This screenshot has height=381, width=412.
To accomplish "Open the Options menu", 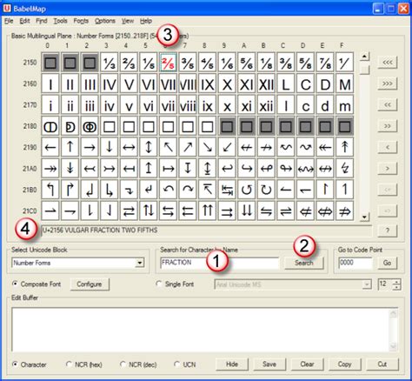I will pyautogui.click(x=105, y=21).
